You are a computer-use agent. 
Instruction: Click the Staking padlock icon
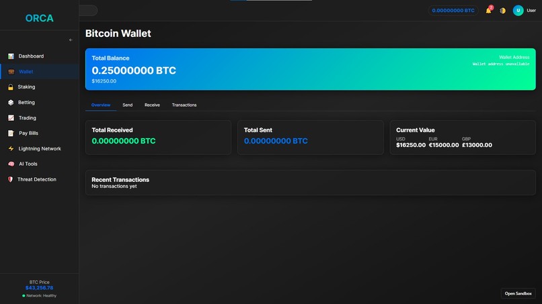[11, 87]
